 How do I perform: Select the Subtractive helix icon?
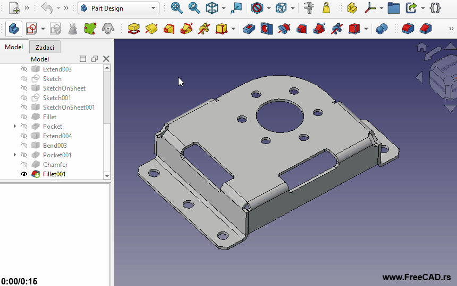337,29
